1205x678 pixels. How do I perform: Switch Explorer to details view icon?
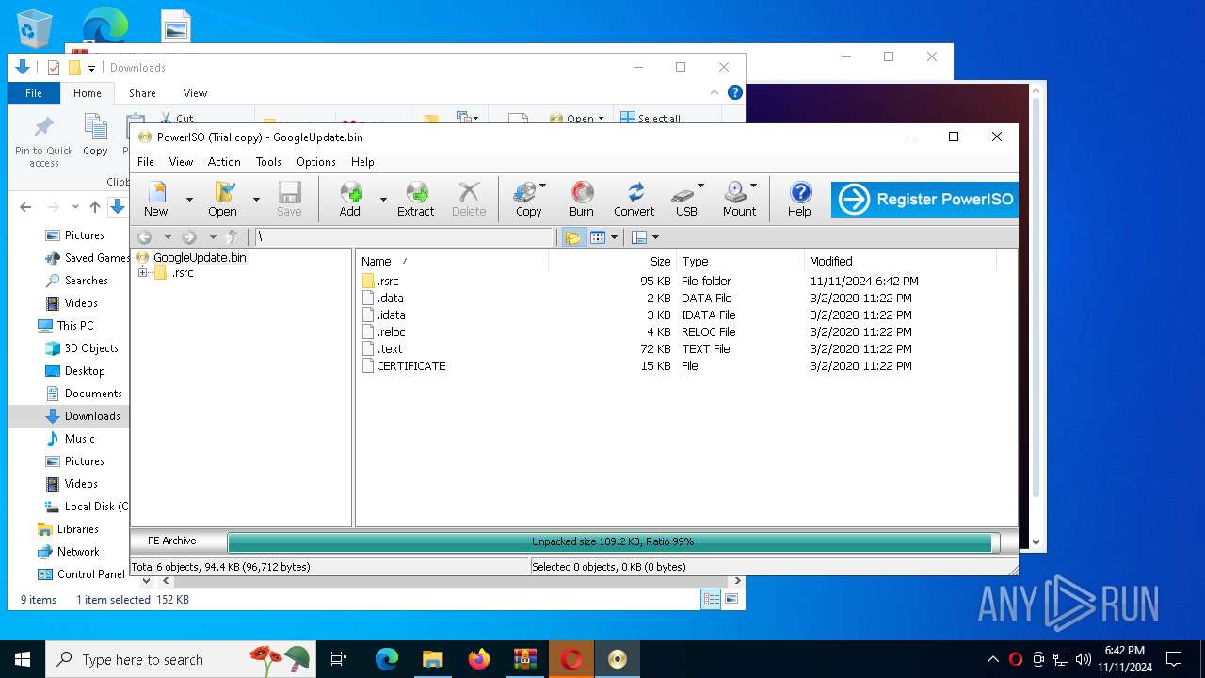coord(711,599)
